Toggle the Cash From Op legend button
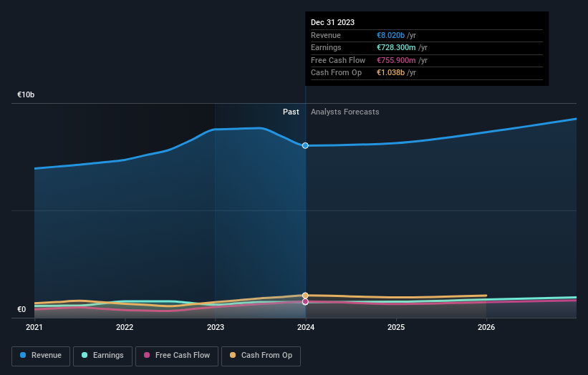 coord(261,356)
